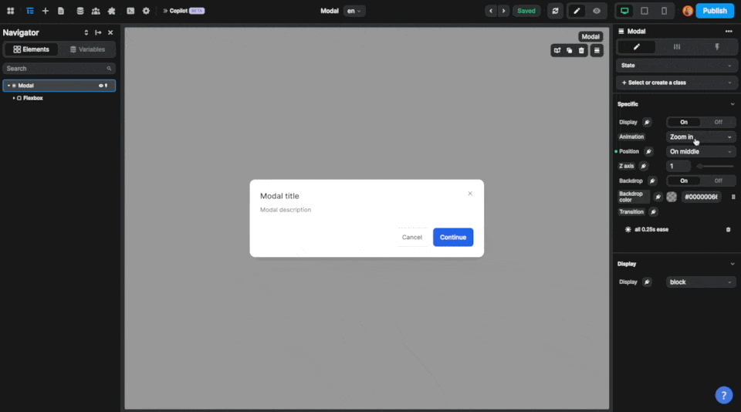741x412 pixels.
Task: Open the en language dropdown
Action: coord(354,11)
